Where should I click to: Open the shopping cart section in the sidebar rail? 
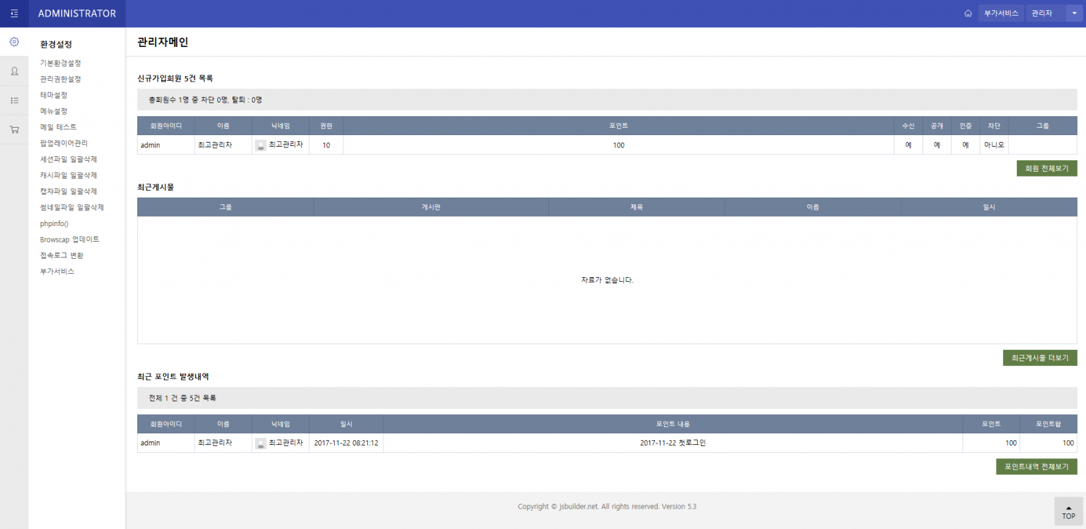(14, 130)
